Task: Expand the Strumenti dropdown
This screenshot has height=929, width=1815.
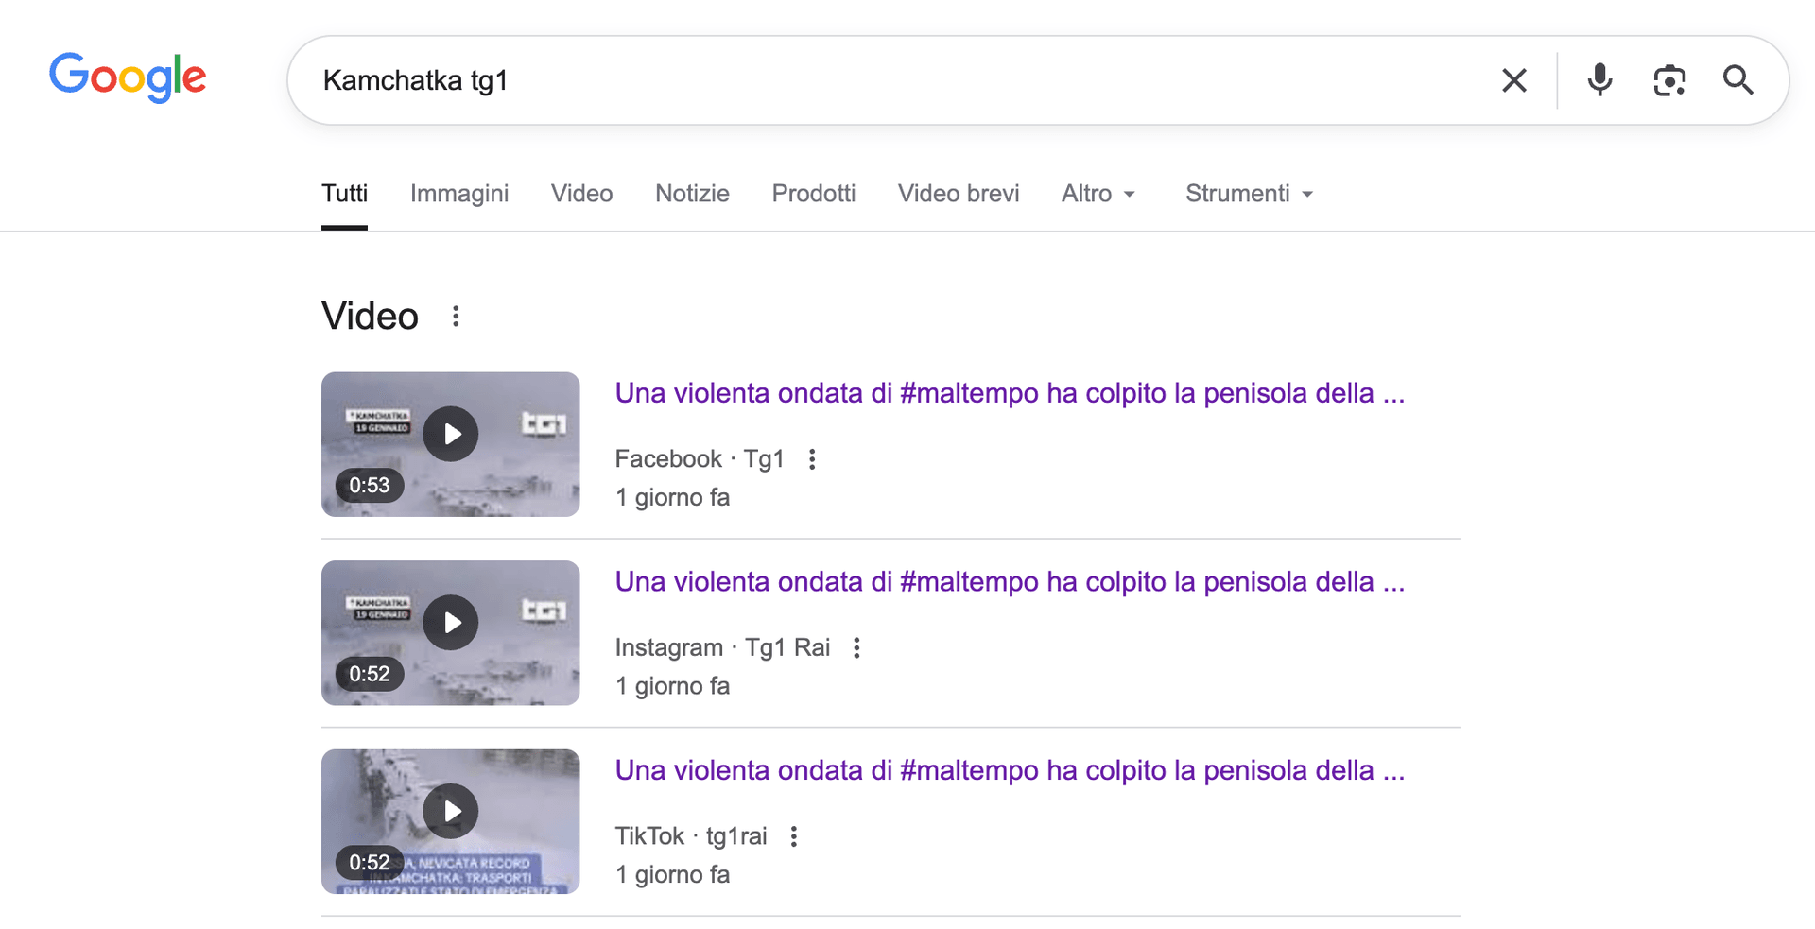Action: point(1249,194)
